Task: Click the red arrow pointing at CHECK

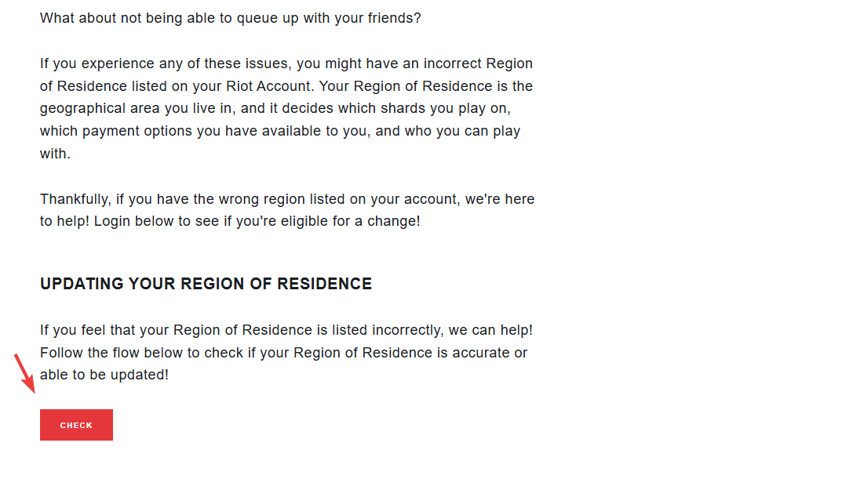Action: [x=25, y=374]
